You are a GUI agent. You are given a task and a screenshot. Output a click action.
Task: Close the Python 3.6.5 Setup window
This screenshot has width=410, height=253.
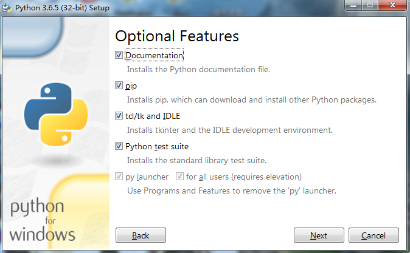point(392,5)
